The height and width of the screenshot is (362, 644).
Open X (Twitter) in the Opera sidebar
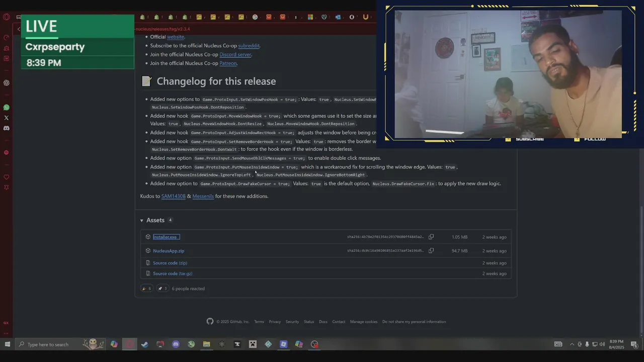[7, 118]
